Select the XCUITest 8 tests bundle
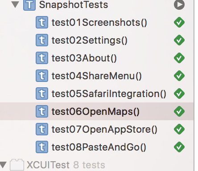The image size is (198, 171). pyautogui.click(x=97, y=165)
